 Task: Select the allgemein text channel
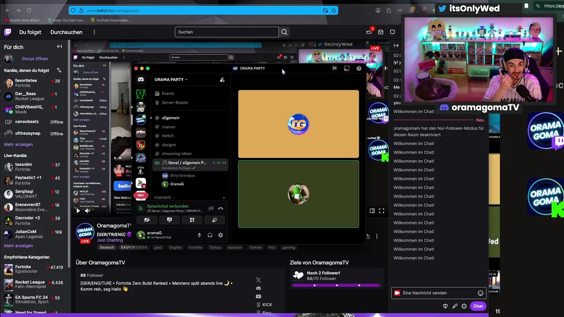pos(171,118)
